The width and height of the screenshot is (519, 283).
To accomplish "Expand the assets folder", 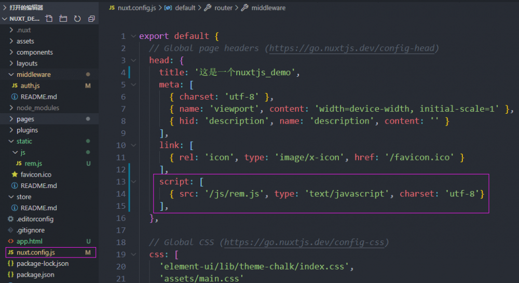I will tap(11, 41).
